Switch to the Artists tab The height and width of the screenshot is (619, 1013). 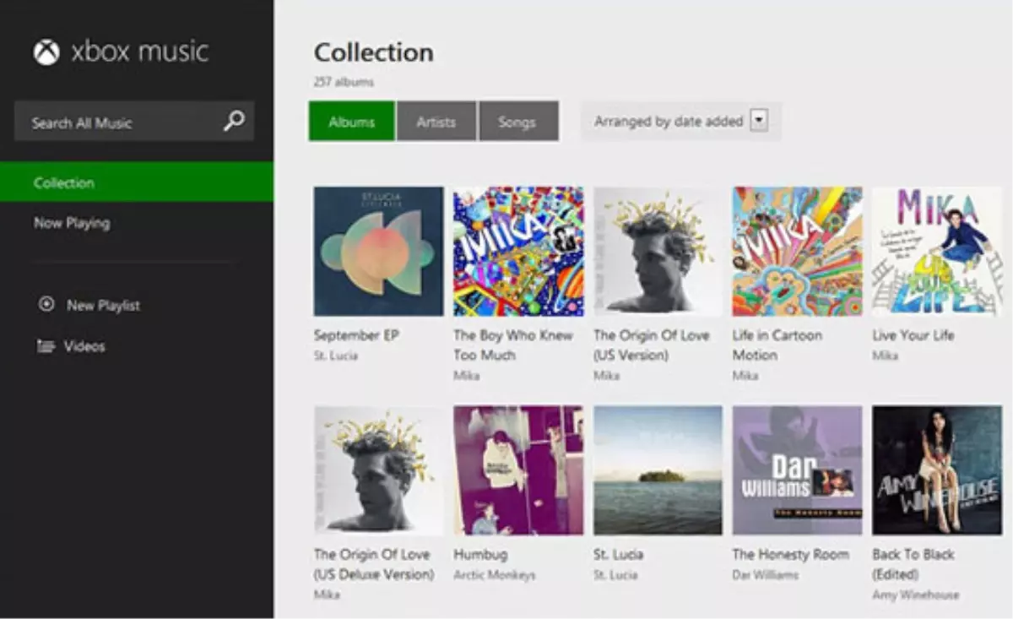436,122
